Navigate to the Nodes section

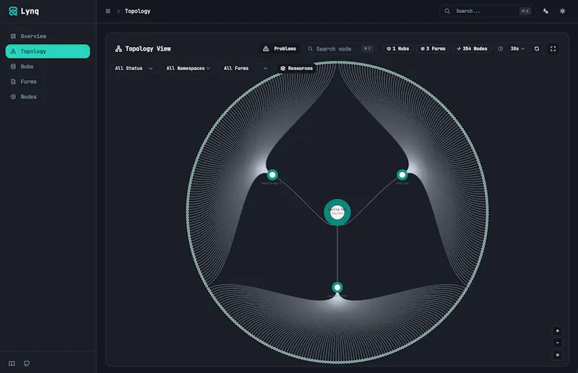tap(48, 97)
